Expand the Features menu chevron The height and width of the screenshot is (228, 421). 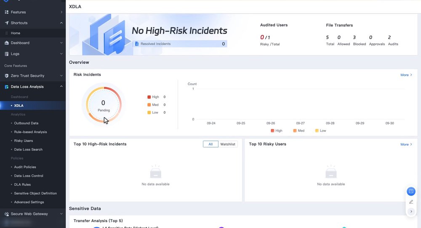[x=61, y=12]
